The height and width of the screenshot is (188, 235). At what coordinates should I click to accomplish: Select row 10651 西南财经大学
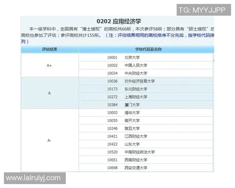coord(146,160)
